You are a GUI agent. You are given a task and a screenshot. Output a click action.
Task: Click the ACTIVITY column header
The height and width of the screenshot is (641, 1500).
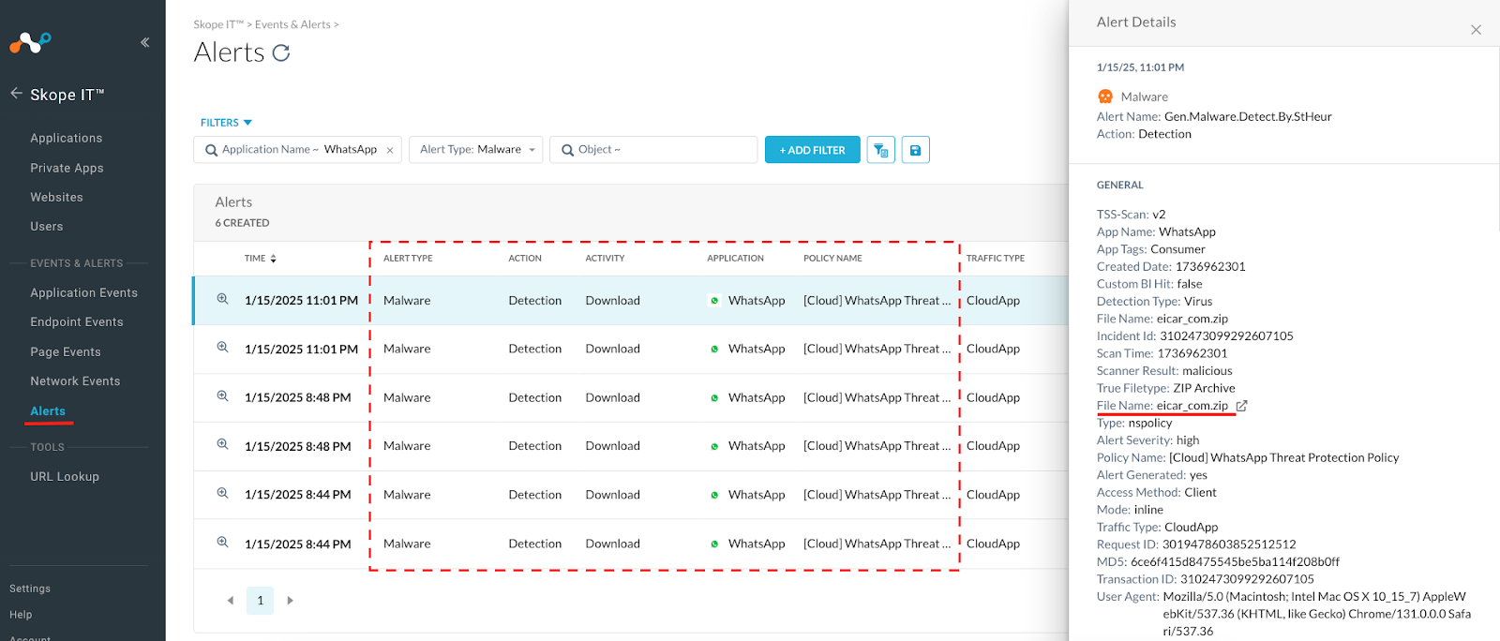point(605,259)
